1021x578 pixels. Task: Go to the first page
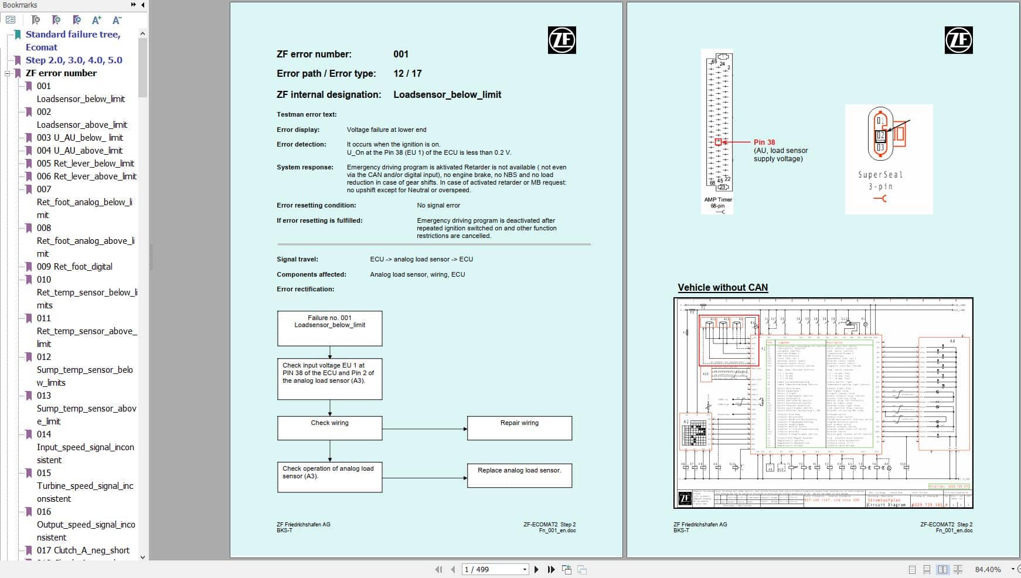point(438,569)
